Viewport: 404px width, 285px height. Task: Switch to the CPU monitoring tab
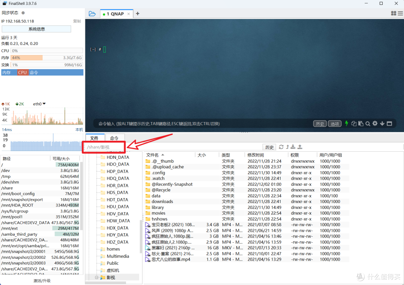22,72
